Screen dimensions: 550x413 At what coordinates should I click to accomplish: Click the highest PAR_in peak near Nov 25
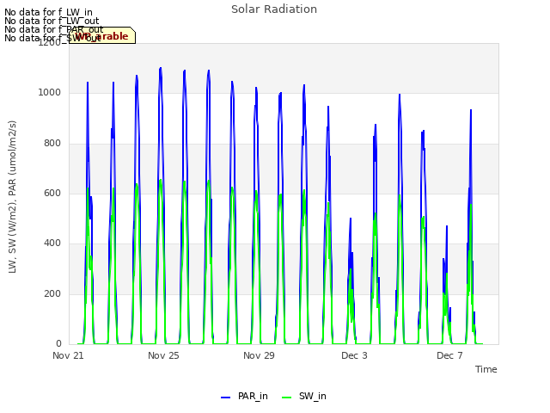[x=161, y=68]
